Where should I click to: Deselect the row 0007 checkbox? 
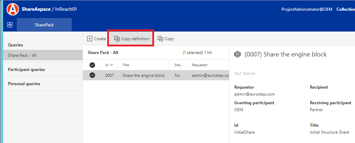click(92, 75)
